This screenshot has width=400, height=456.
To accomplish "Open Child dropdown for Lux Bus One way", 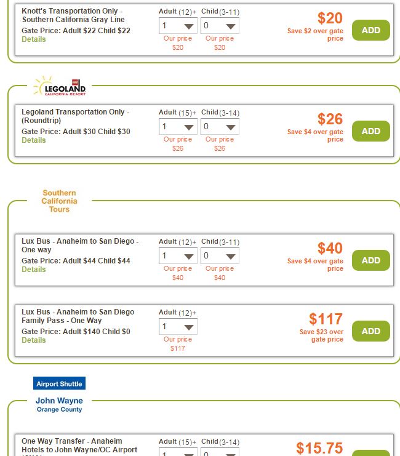I will coord(220,256).
